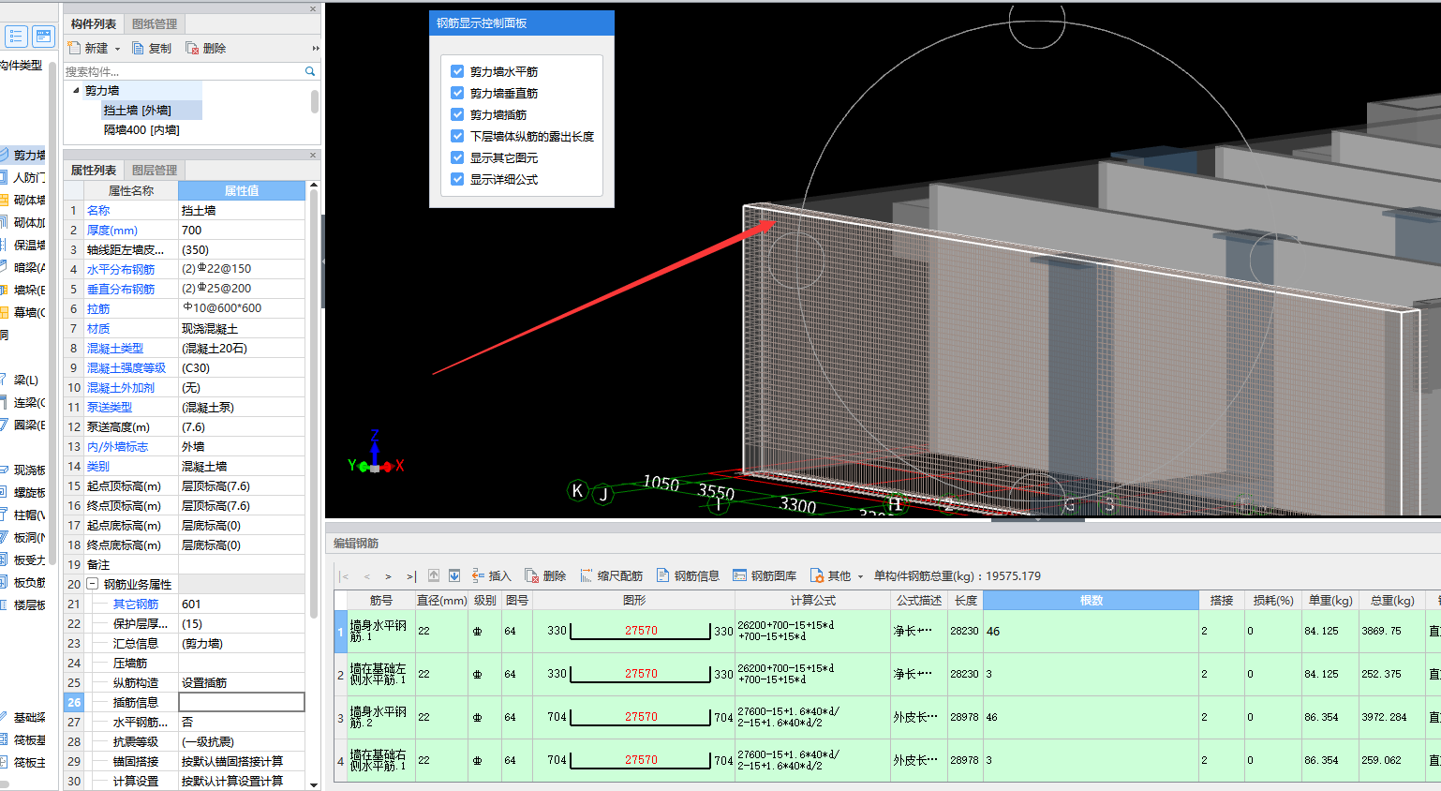
Task: Toggle 显示详细公式 checkbox
Action: [457, 179]
